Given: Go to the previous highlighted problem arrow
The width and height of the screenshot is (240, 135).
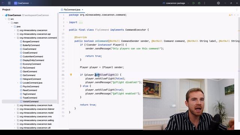Looking at the screenshot, I should pos(235,15).
